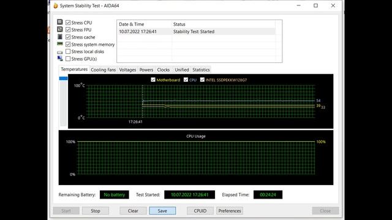Click the disk drive icon beside Stress local disks
392x220 pixels.
(x=60, y=52)
